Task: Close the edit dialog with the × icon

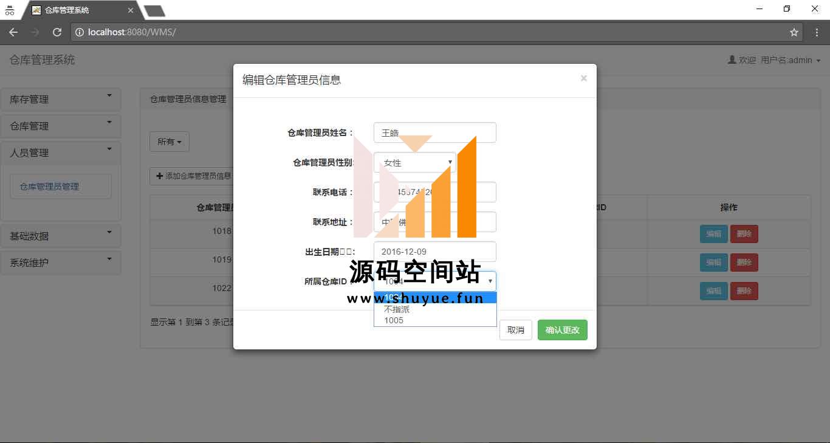Action: (583, 78)
